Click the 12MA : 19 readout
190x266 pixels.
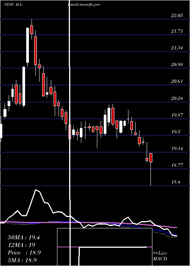pos(21,245)
